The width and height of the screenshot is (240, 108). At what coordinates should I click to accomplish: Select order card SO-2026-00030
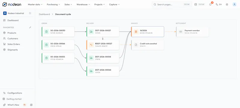point(58,32)
